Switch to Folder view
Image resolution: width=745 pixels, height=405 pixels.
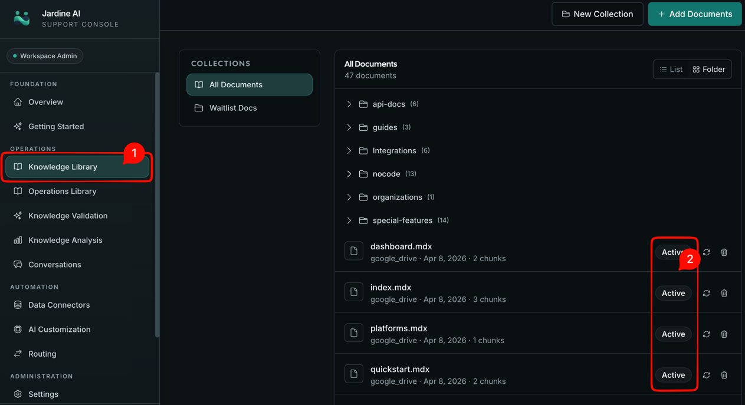(709, 70)
